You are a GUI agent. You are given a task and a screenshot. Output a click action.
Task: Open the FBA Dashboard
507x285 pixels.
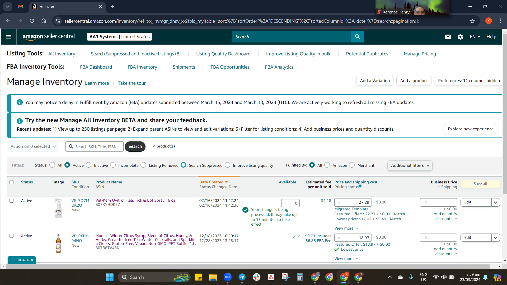click(96, 67)
